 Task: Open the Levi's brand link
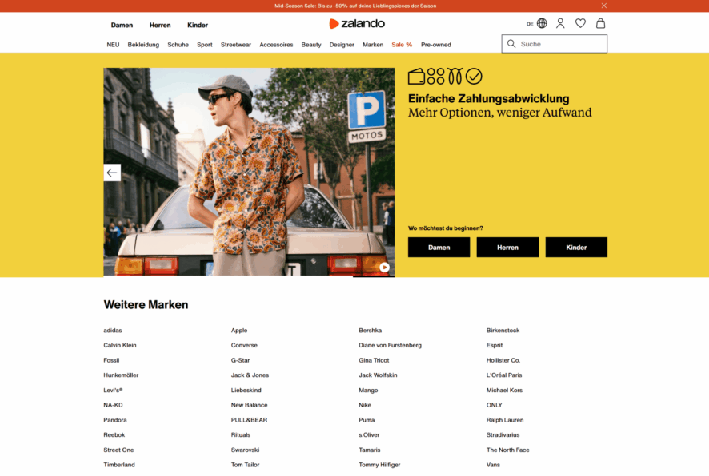coord(113,391)
